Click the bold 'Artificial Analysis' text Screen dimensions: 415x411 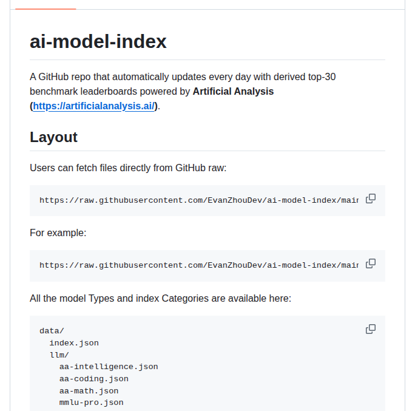(x=233, y=91)
